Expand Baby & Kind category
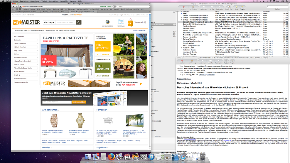The height and width of the screenshot is (163, 290). point(37,50)
